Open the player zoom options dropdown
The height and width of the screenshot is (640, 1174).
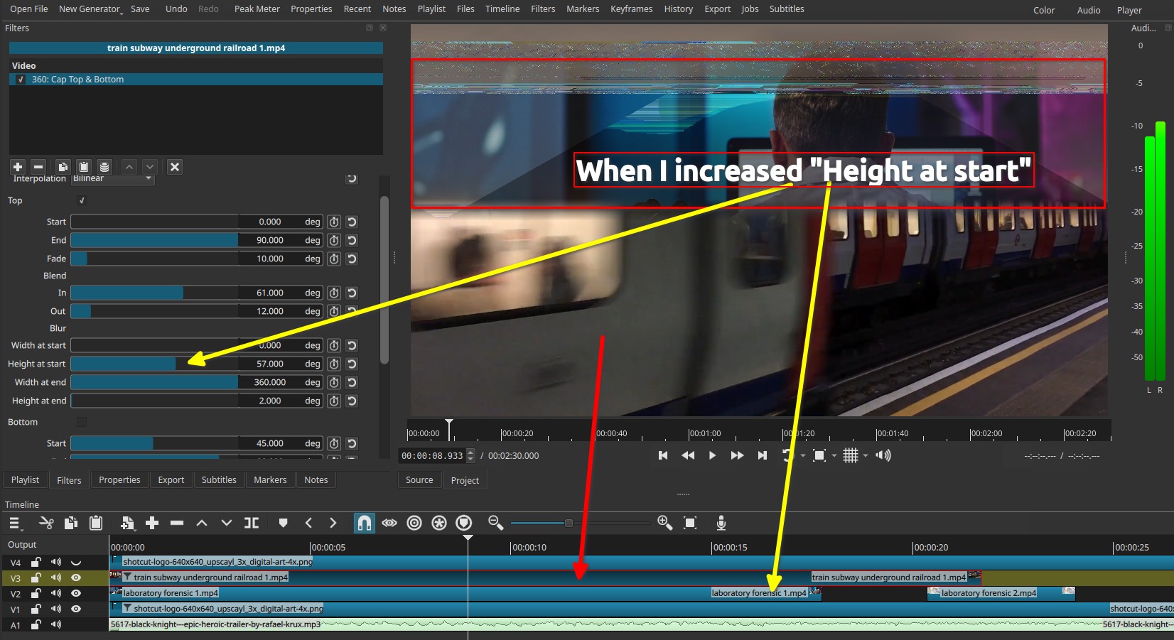(834, 456)
